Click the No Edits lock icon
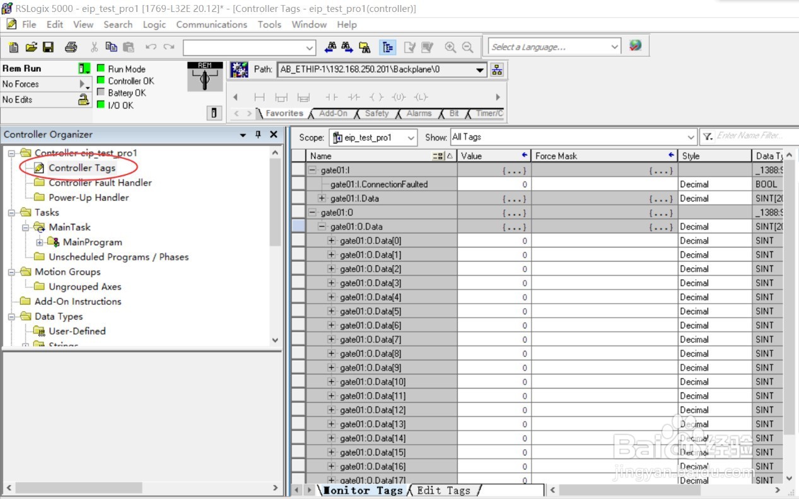 point(84,100)
